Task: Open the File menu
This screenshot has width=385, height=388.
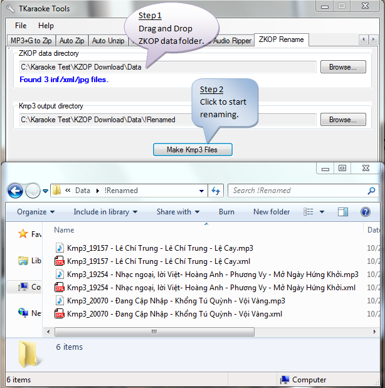Action: pyautogui.click(x=21, y=26)
